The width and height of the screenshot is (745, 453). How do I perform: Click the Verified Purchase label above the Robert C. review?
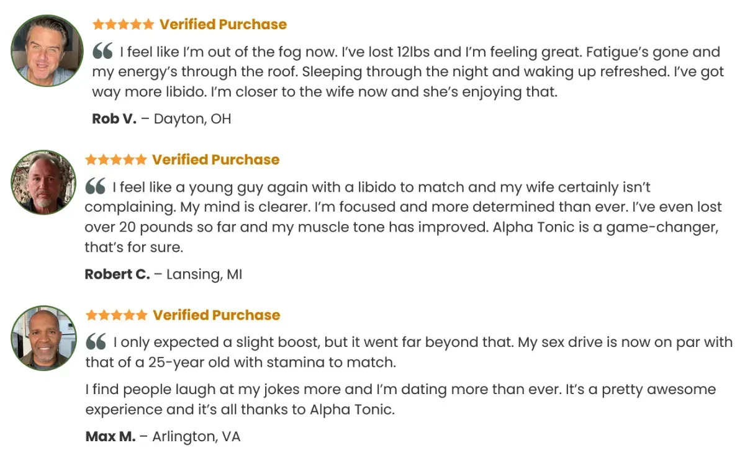coord(216,159)
